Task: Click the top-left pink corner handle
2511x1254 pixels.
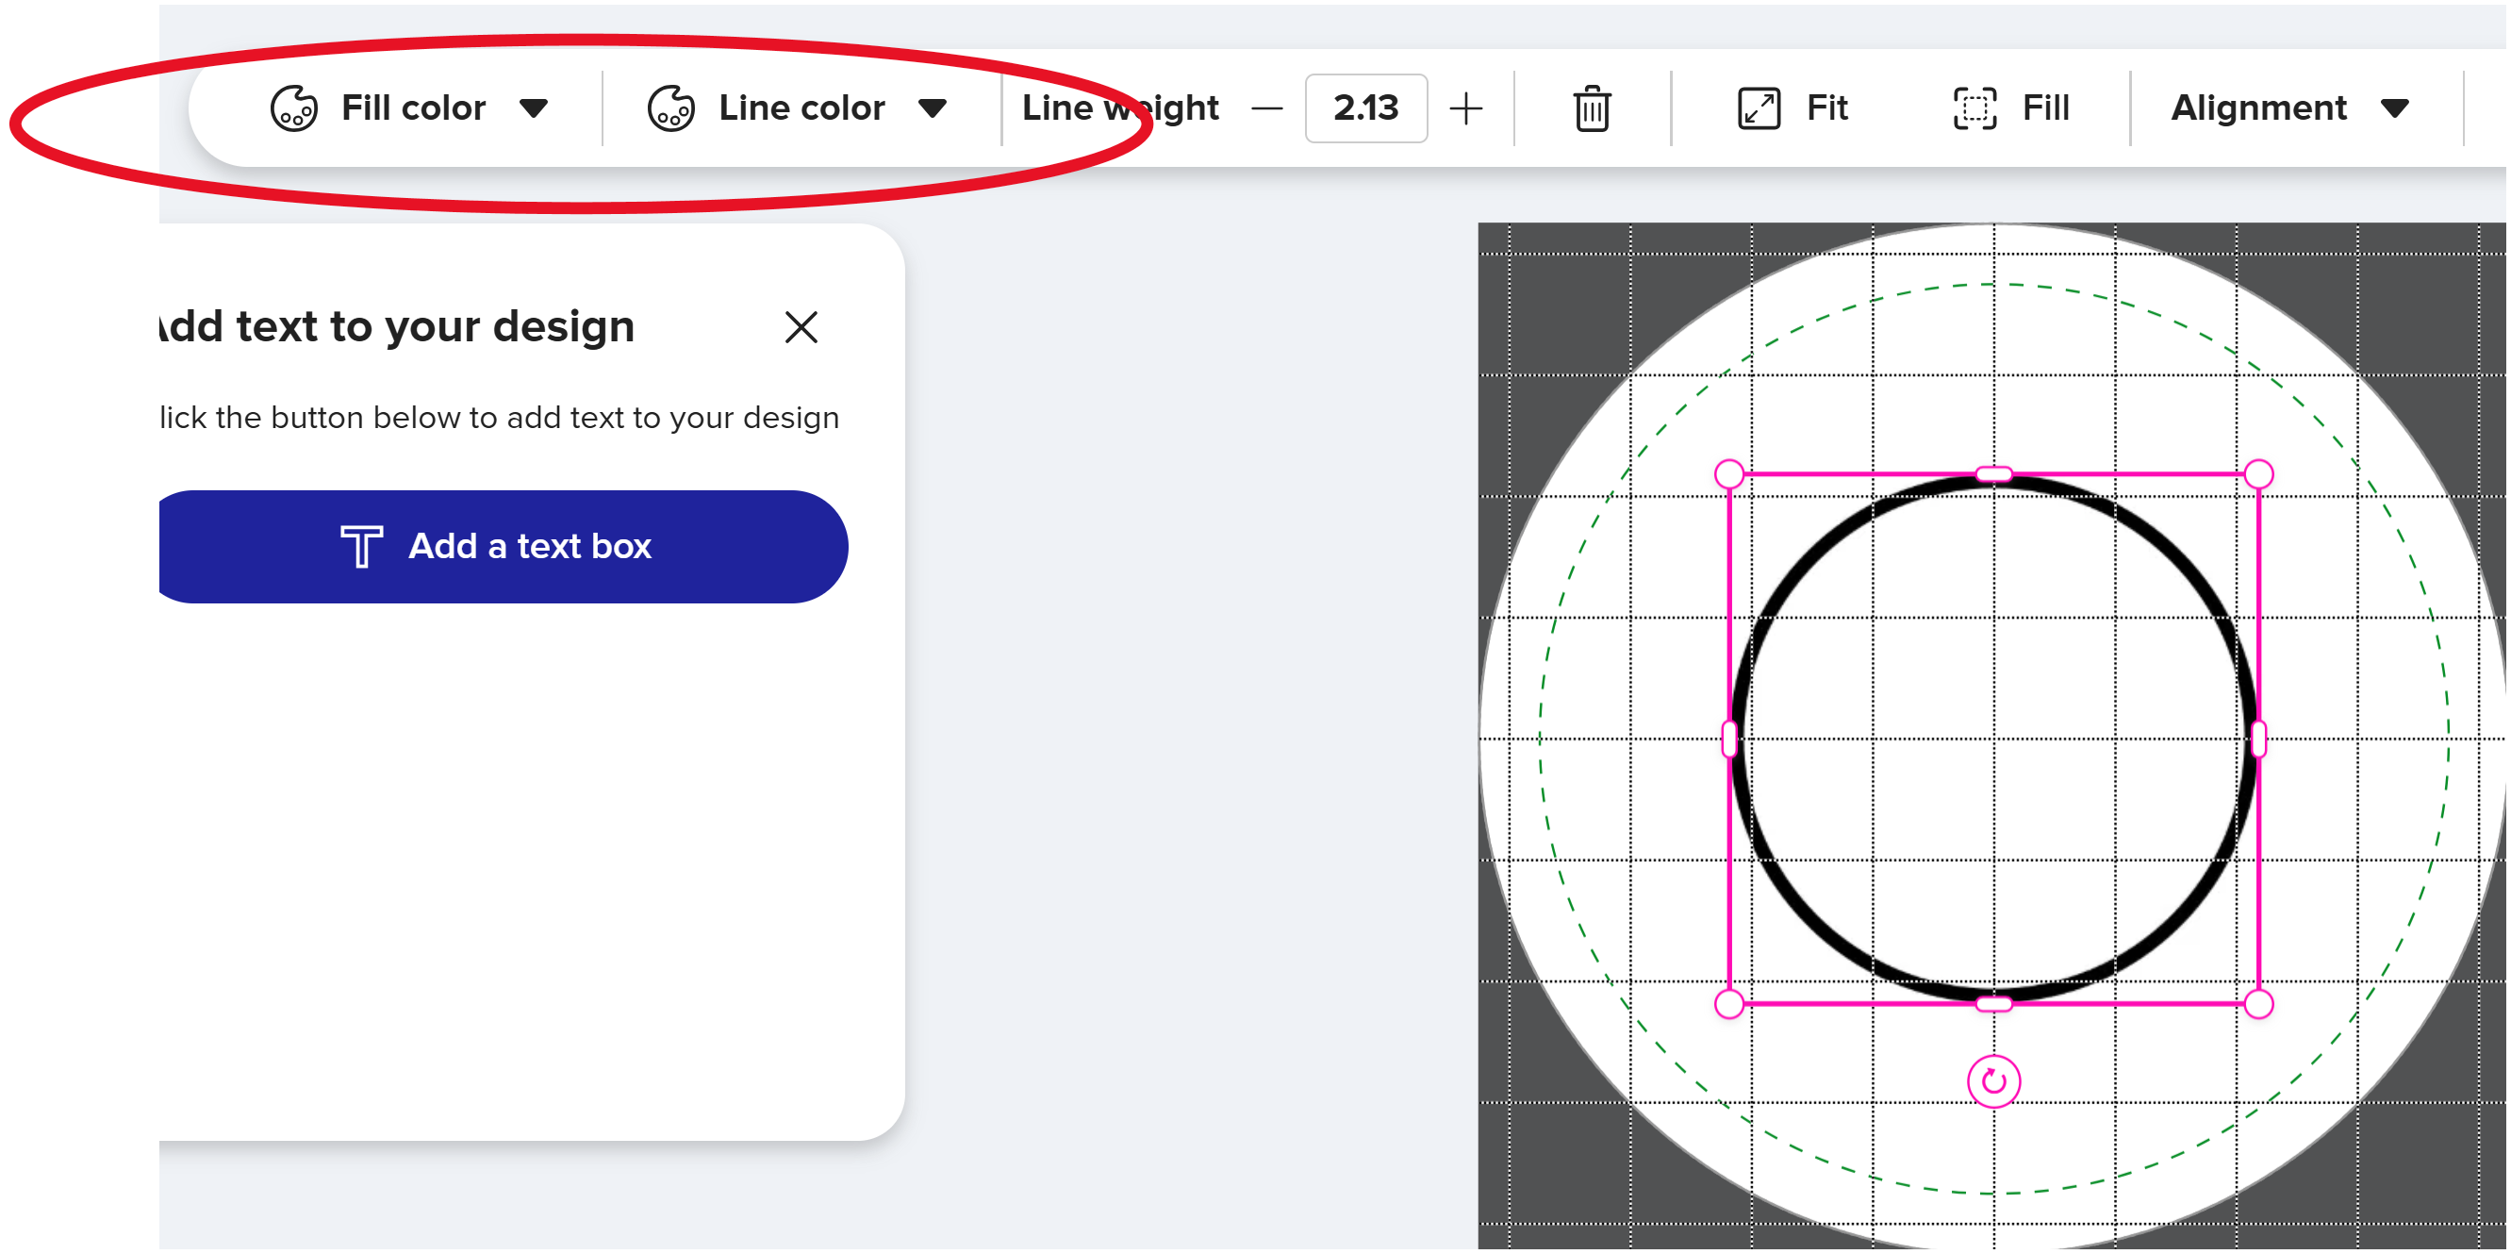Action: click(1729, 474)
